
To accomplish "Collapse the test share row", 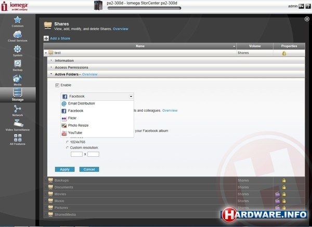I will [46, 53].
